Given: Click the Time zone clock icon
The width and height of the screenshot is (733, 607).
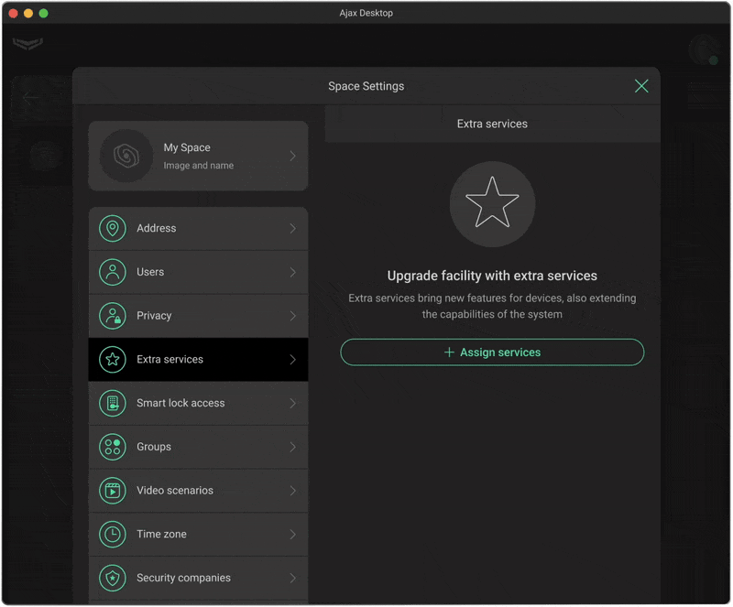Looking at the screenshot, I should point(113,535).
